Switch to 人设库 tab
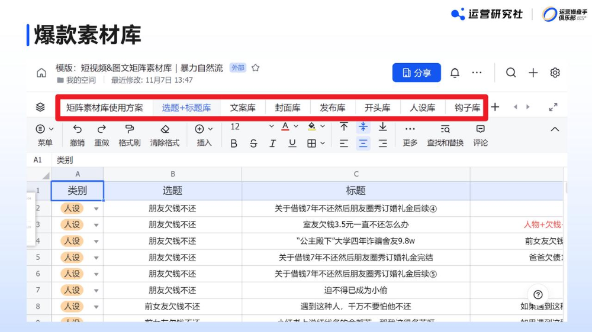 click(423, 108)
